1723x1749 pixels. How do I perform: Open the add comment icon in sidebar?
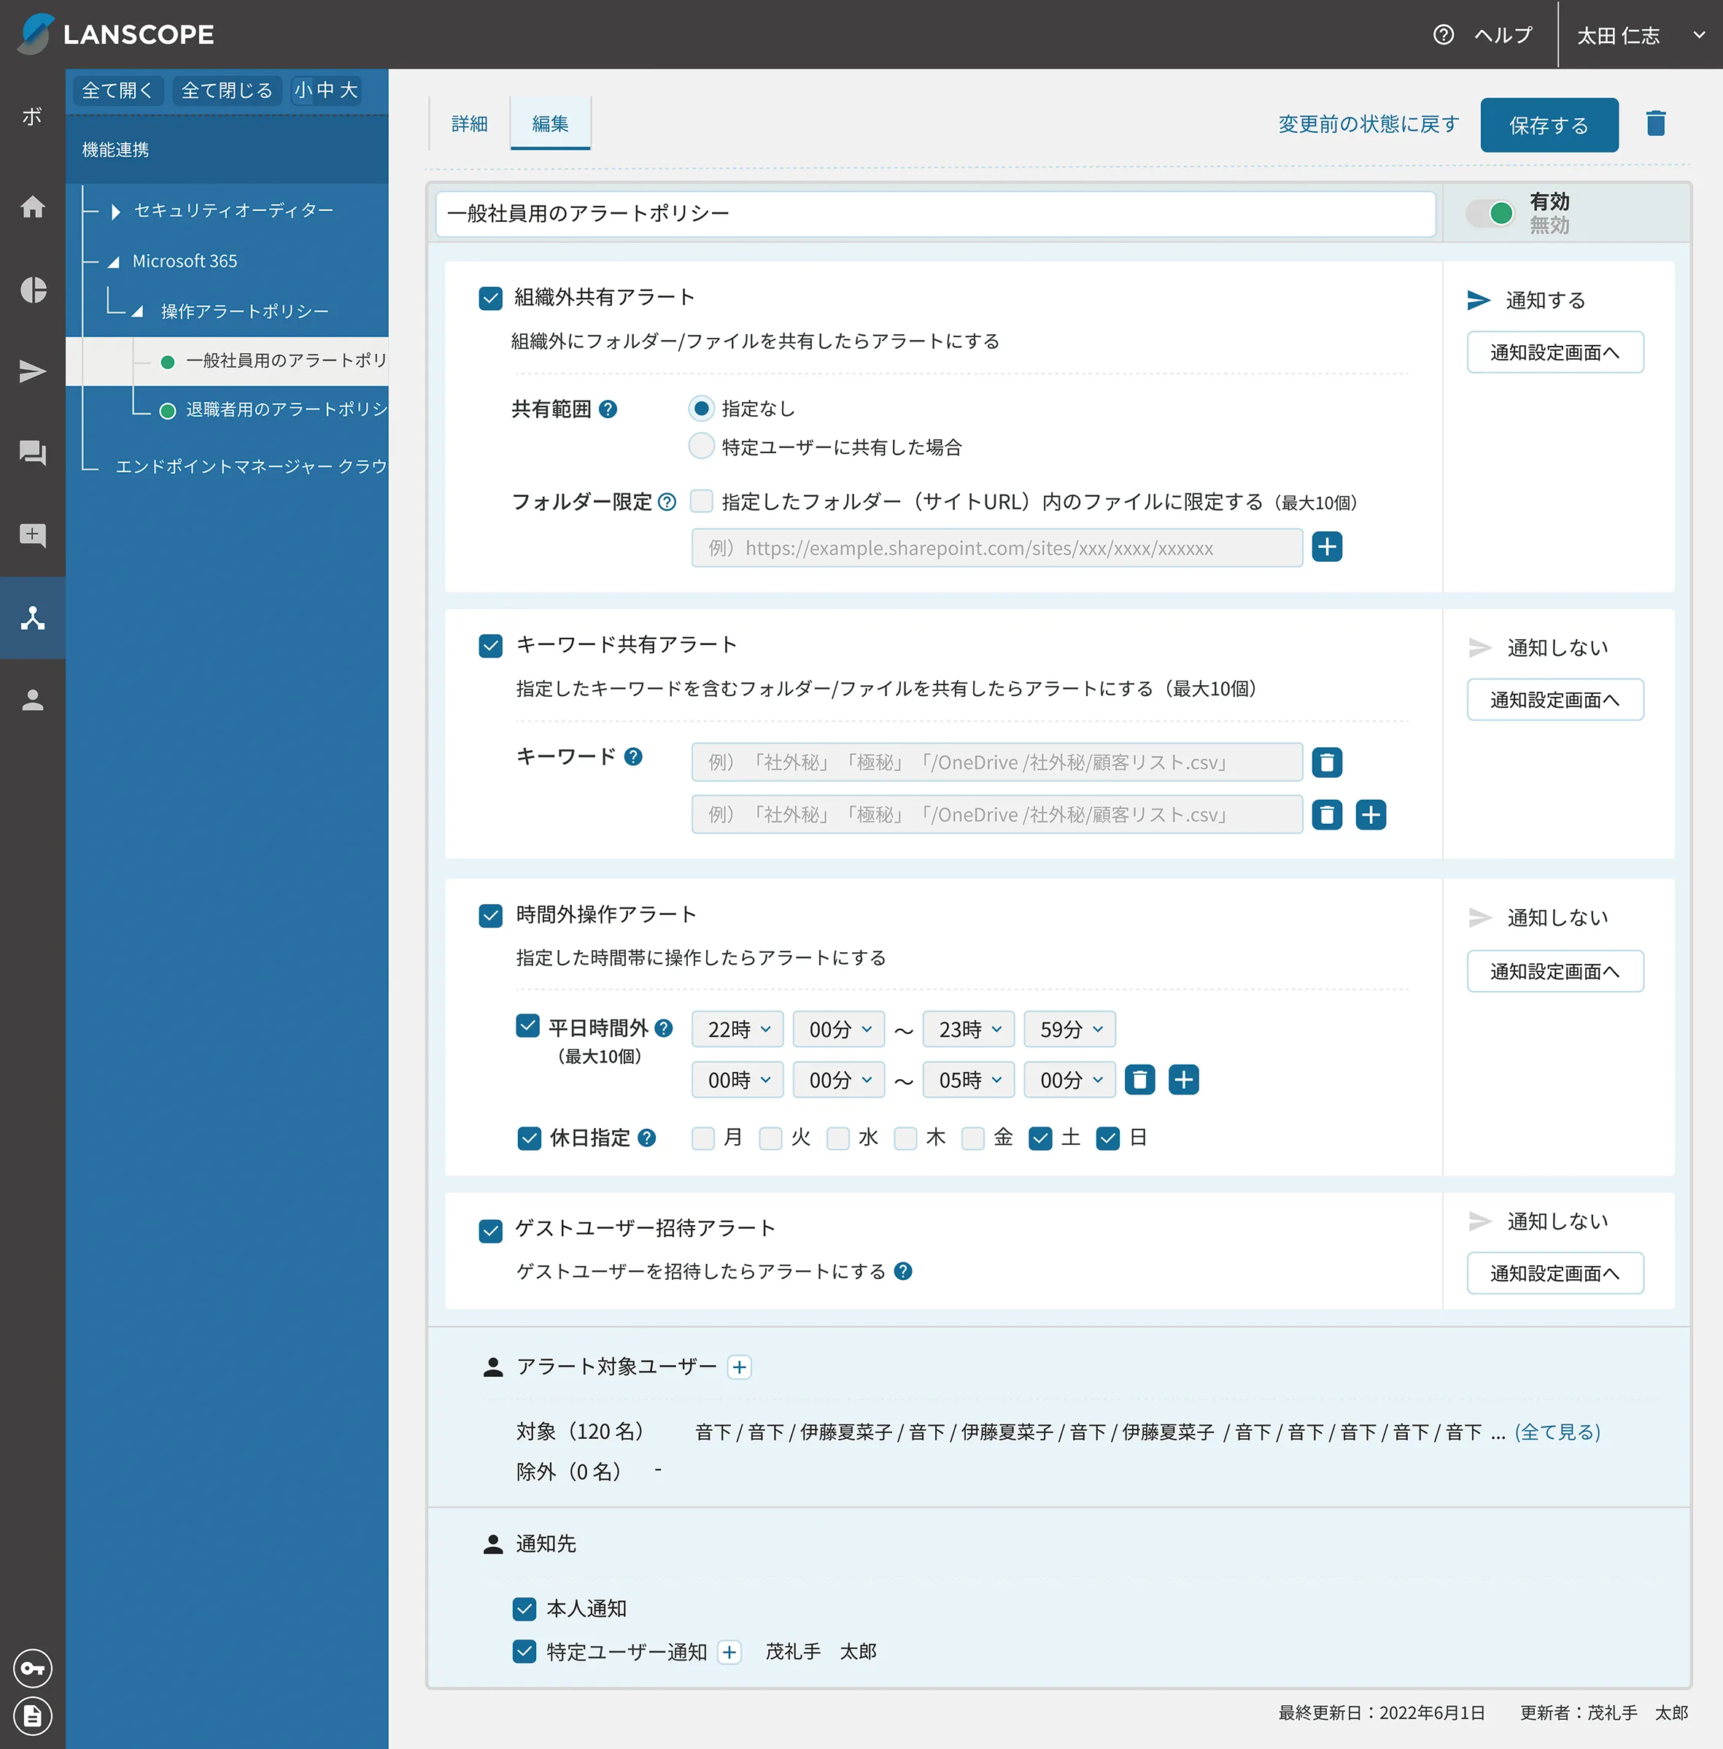(x=33, y=535)
